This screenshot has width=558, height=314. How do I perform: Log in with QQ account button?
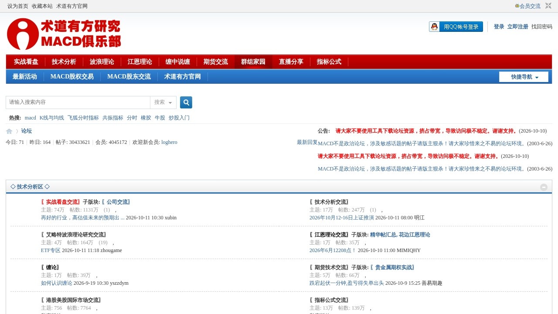click(x=456, y=27)
